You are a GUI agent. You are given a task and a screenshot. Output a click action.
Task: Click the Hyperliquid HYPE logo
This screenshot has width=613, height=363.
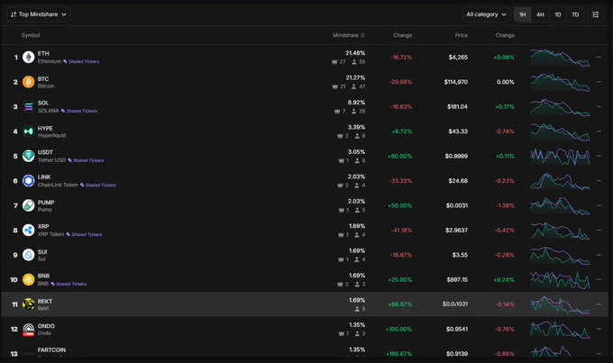(x=28, y=132)
